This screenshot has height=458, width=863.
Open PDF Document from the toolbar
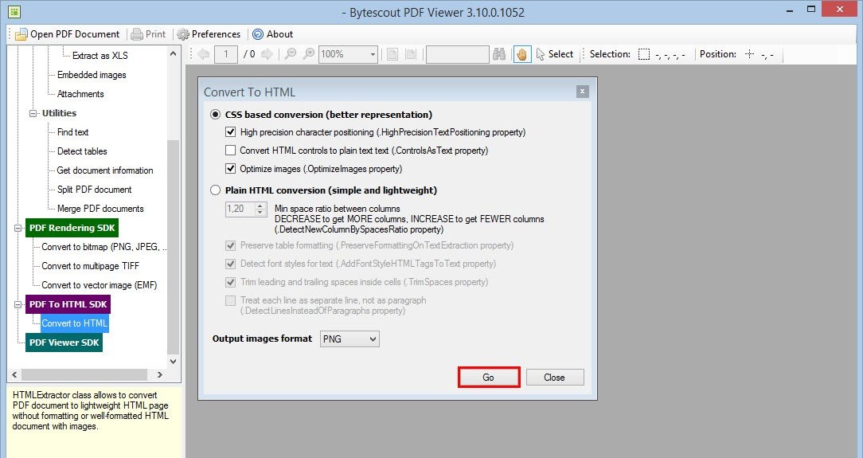(67, 34)
